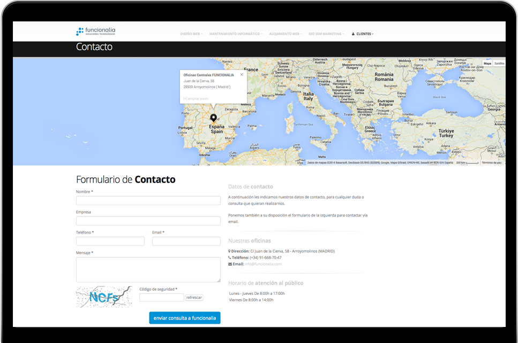518x343 pixels.
Task: Open the DISEÑO WEB dropdown menu
Action: click(190, 33)
